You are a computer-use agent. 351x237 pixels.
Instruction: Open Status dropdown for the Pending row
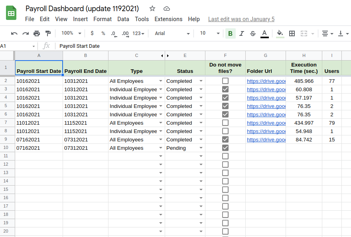point(201,148)
